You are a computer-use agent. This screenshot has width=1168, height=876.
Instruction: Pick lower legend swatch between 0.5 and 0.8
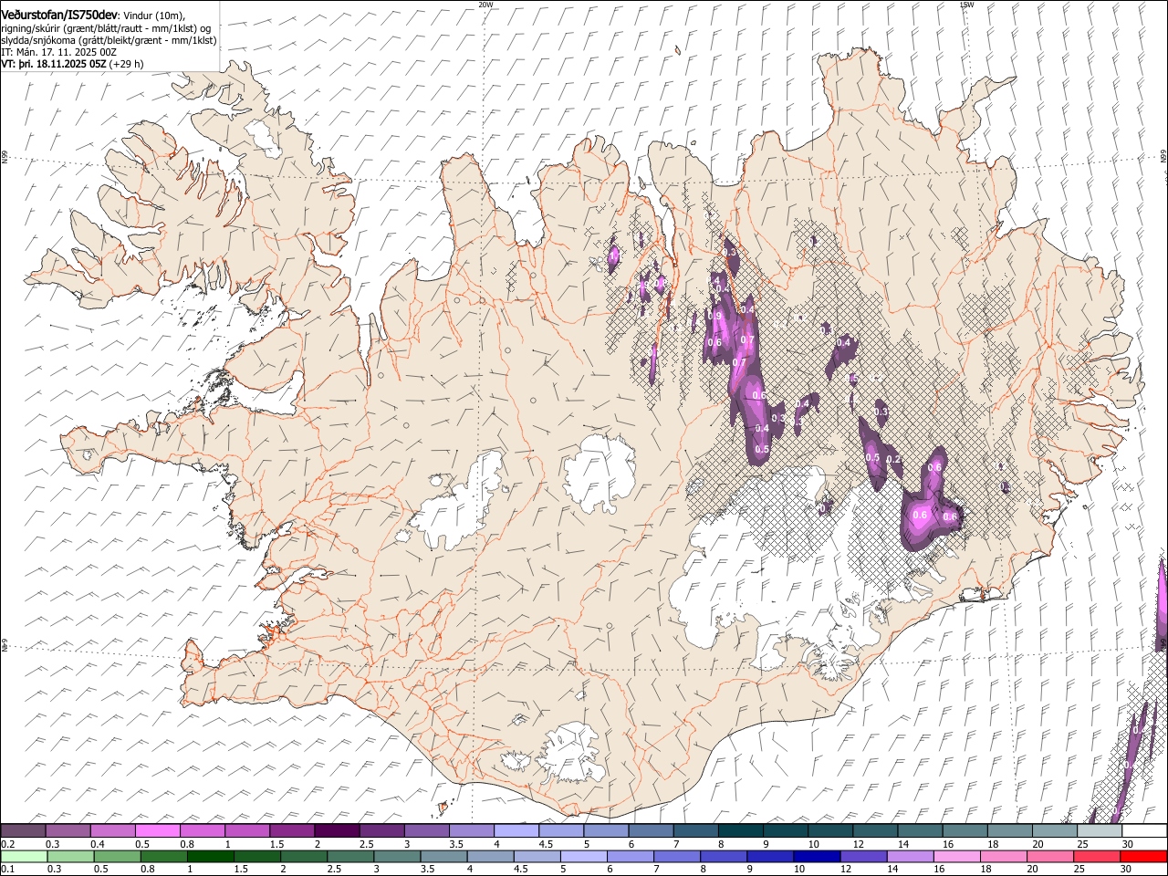point(117,857)
